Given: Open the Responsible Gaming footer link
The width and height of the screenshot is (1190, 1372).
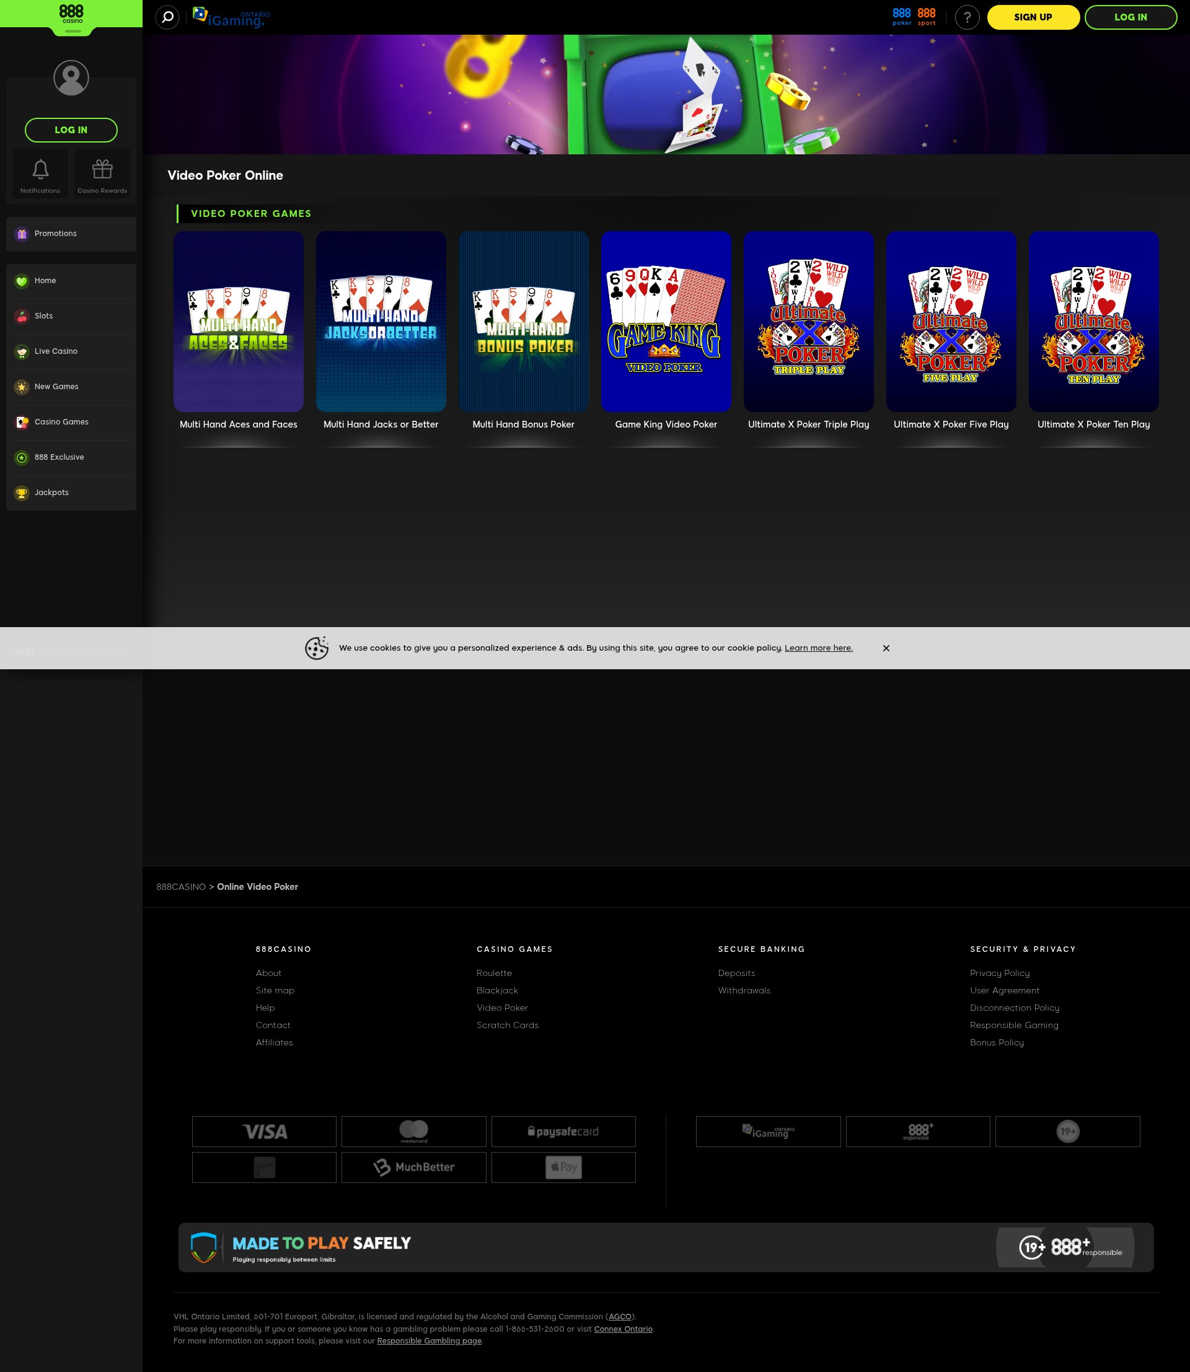Looking at the screenshot, I should coord(1014,1025).
